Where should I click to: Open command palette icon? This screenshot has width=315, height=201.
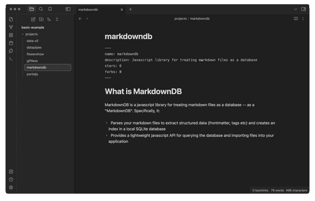click(x=11, y=59)
